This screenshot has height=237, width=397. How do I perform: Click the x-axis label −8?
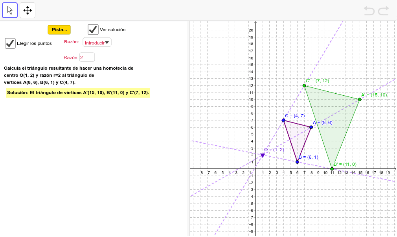(200, 172)
